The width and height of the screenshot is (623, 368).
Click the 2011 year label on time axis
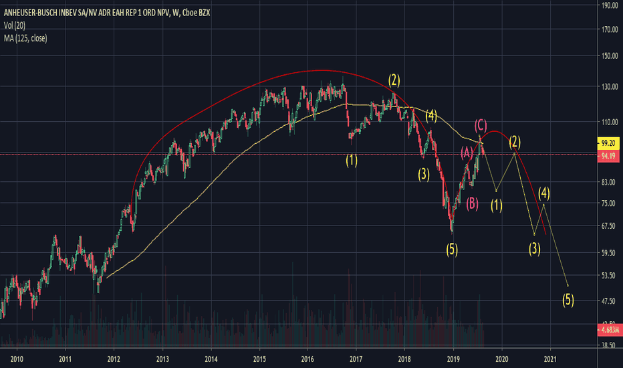pos(65,359)
